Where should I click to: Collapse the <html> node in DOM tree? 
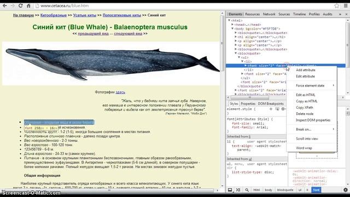click(229, 20)
